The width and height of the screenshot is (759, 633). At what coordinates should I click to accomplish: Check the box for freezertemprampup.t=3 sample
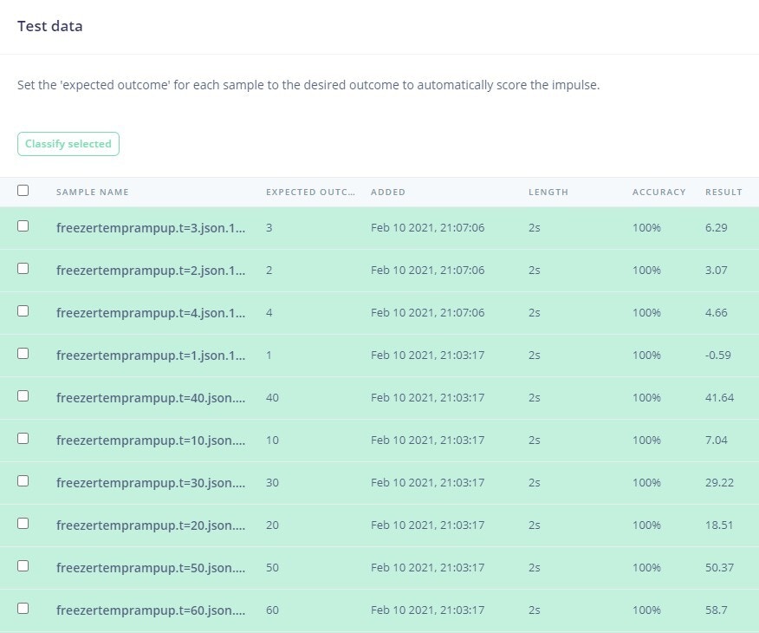[x=23, y=226]
